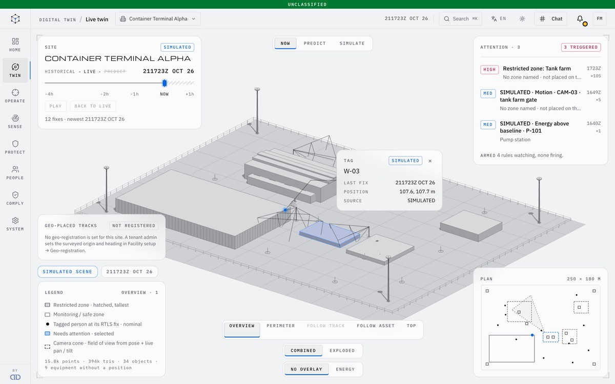615x384 pixels.
Task: Open Home from the sidebar
Action: tap(15, 45)
